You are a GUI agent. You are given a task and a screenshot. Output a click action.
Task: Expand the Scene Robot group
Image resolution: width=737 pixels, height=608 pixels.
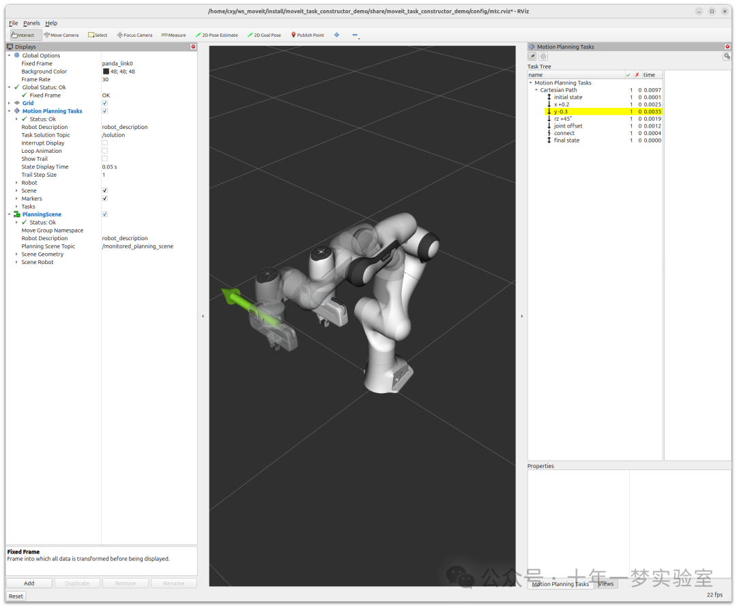coord(16,262)
